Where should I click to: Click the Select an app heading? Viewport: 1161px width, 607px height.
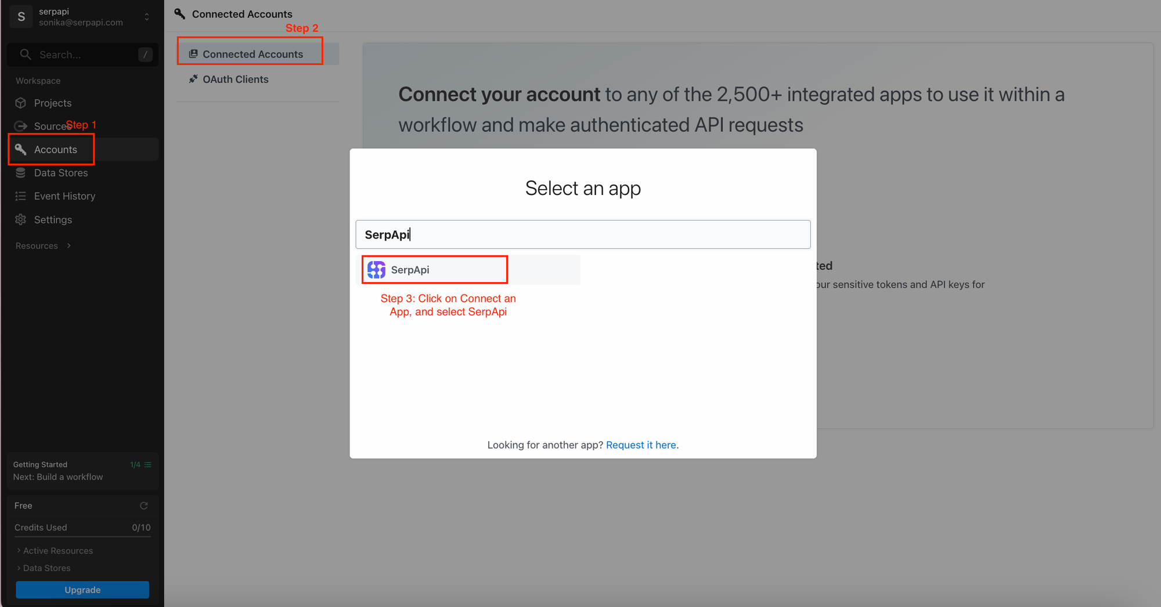[583, 188]
